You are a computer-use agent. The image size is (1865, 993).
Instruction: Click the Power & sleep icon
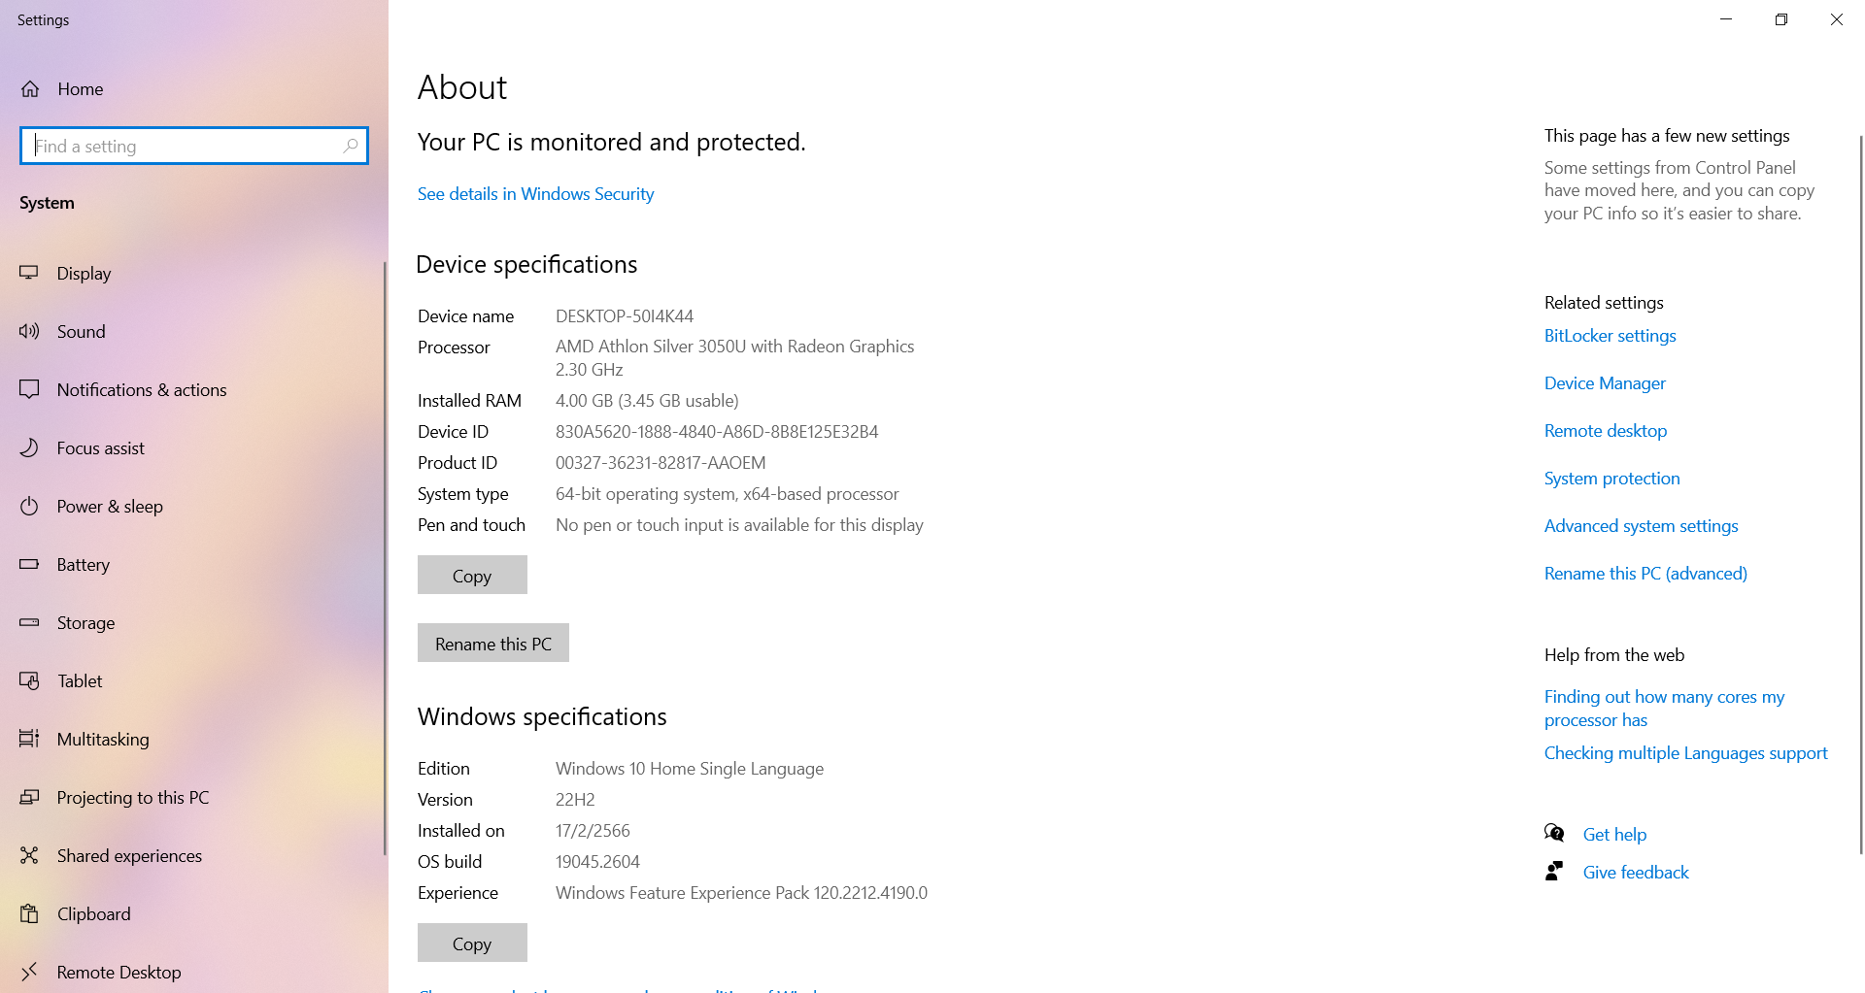pos(29,506)
